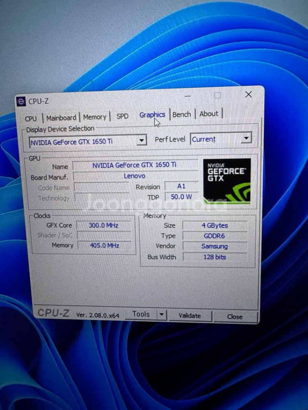Click the Bus Width 128 bits value

click(x=215, y=257)
